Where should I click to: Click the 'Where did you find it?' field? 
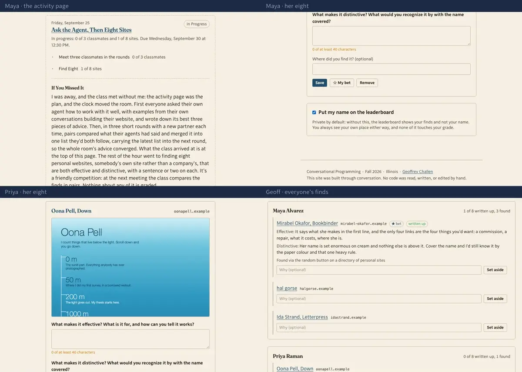point(391,69)
